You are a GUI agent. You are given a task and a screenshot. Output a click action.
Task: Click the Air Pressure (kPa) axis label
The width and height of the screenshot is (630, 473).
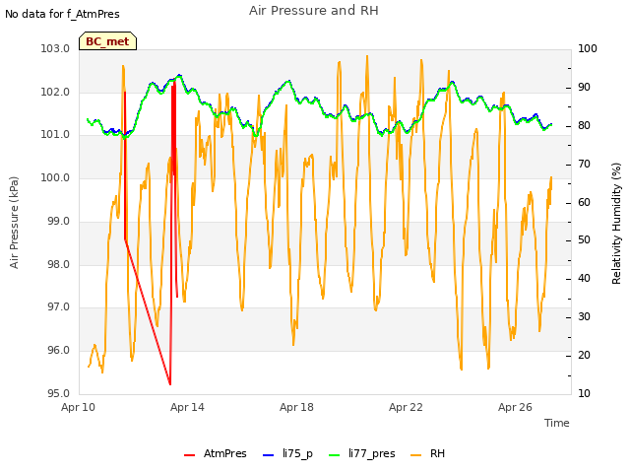(x=14, y=223)
